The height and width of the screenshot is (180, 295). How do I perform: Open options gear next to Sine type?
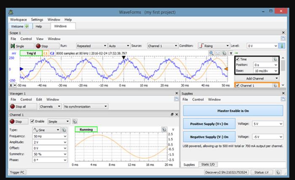click(64, 130)
